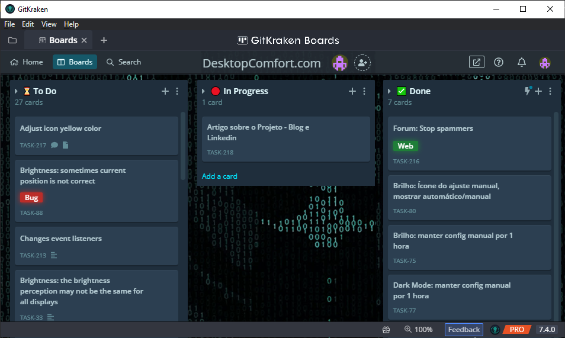
Task: Click the TASK-216 id
Action: [406, 162]
